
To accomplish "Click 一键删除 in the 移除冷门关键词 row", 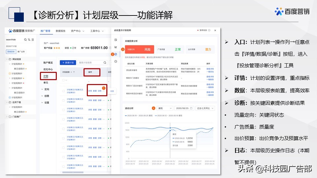I will click(210, 79).
